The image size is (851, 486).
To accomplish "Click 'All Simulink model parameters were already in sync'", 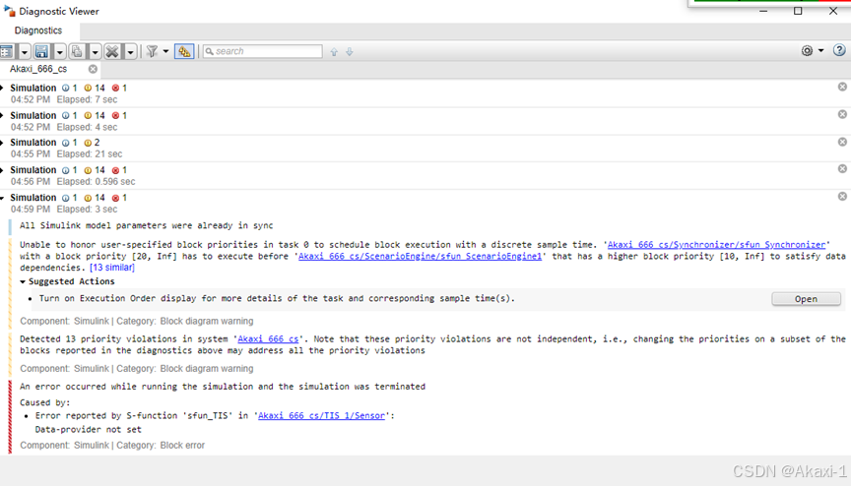I will [x=147, y=225].
